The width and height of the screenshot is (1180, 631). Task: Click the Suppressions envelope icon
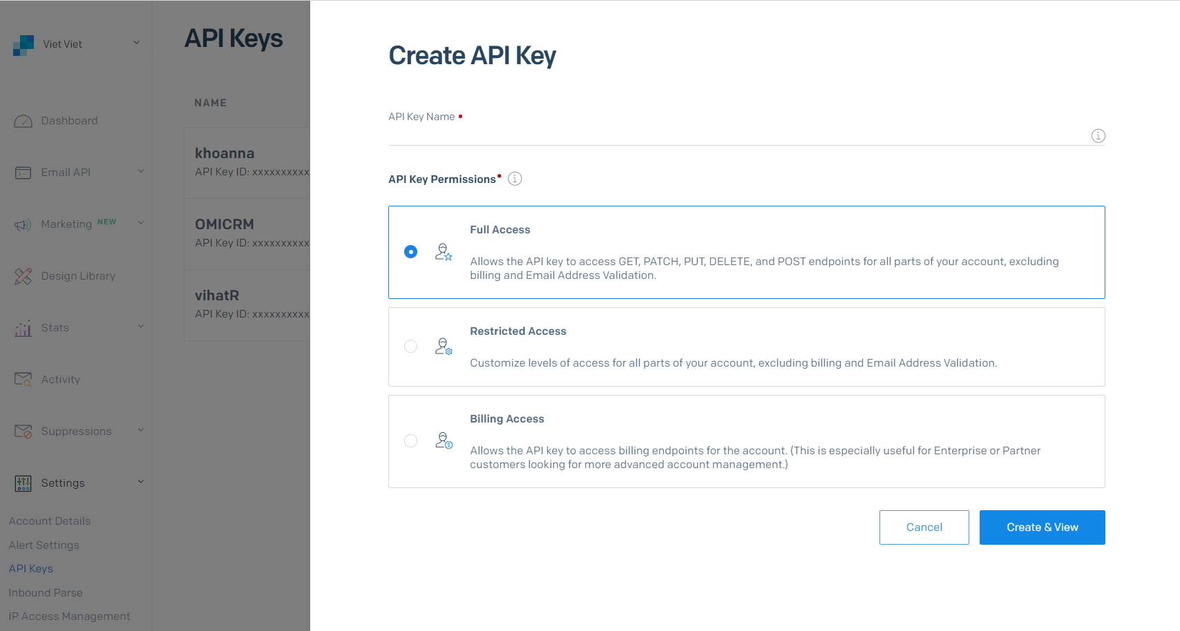tap(23, 431)
